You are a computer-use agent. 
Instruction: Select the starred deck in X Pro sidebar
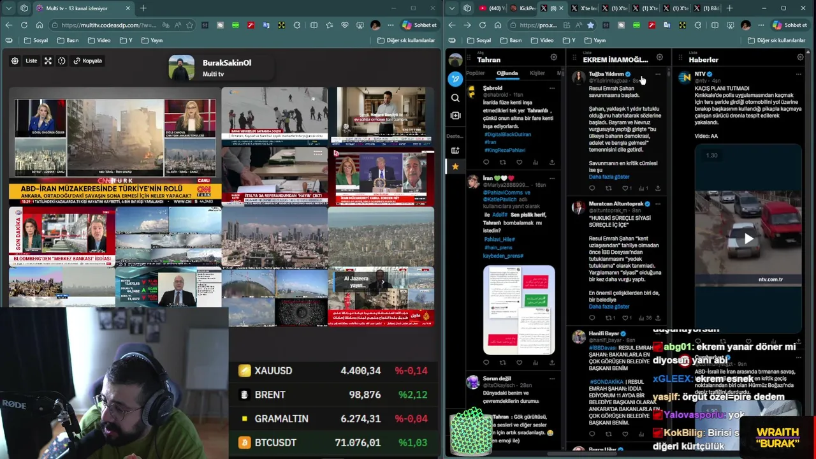pos(455,166)
